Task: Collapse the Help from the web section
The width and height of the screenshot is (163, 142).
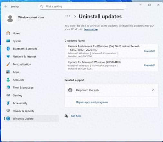Action: pyautogui.click(x=153, y=90)
